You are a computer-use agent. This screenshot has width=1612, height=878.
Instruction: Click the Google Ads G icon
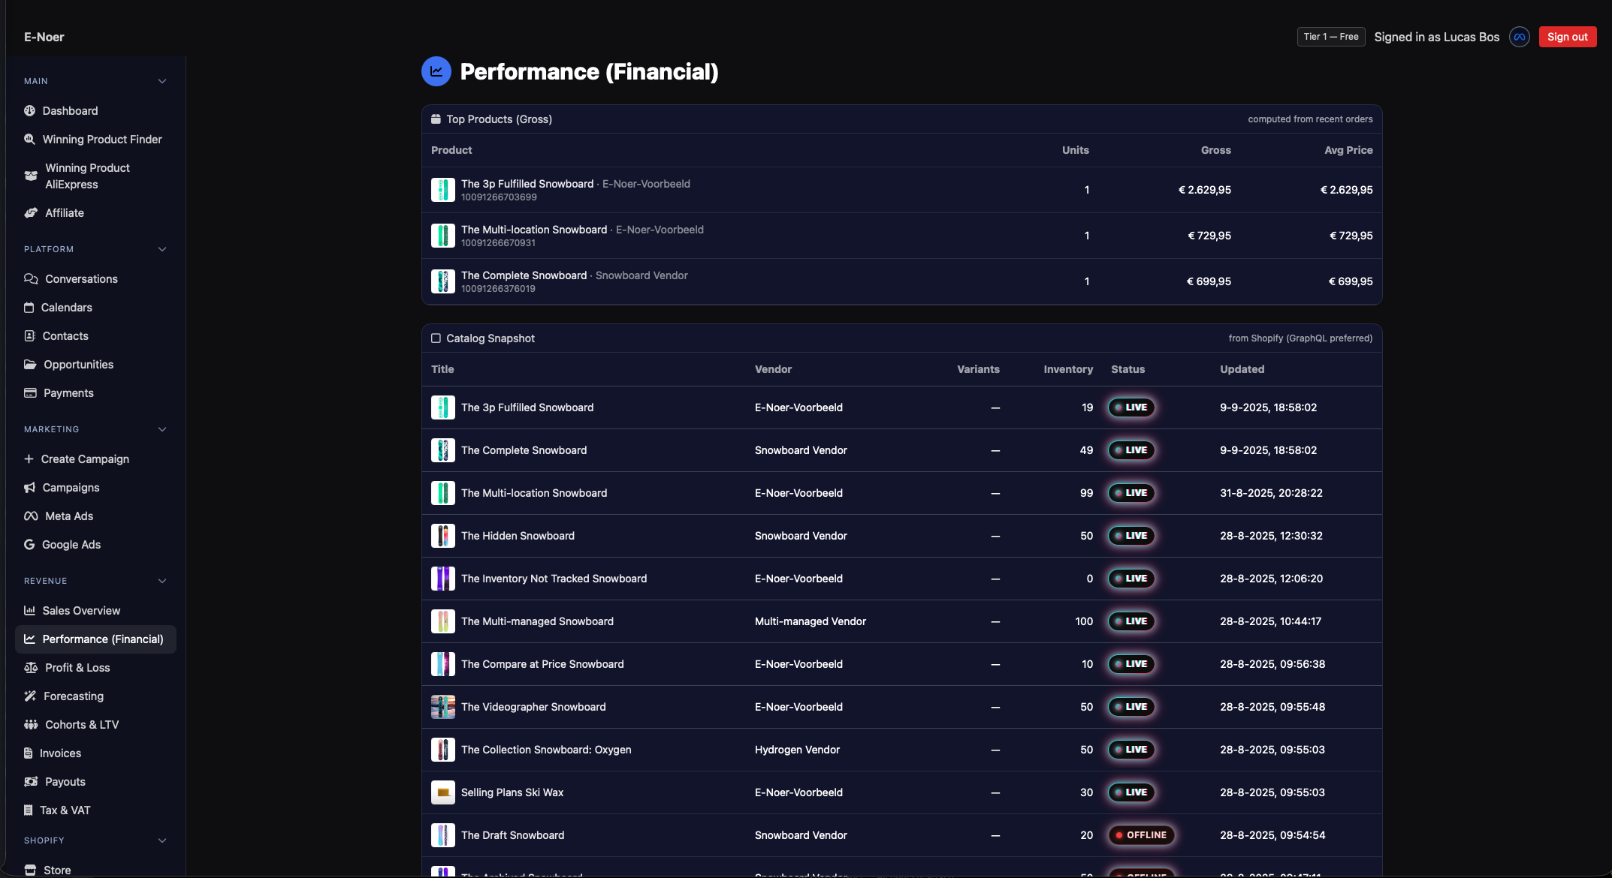click(29, 545)
